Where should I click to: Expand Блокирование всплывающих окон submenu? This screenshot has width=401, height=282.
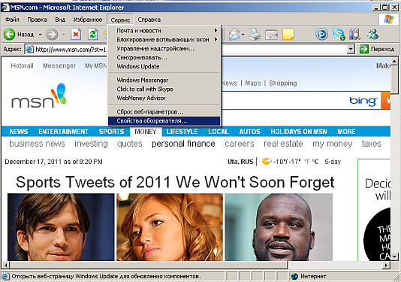click(x=164, y=40)
